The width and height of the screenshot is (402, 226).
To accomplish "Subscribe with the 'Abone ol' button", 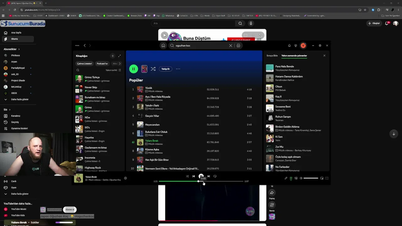I will (x=70, y=210).
